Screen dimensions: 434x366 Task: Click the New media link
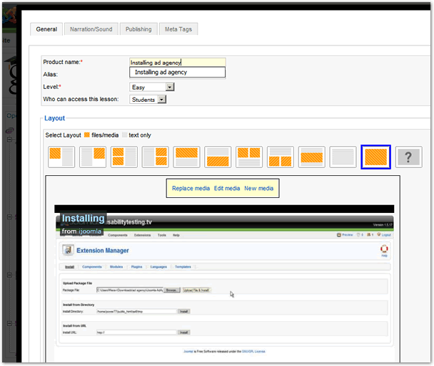tap(258, 188)
